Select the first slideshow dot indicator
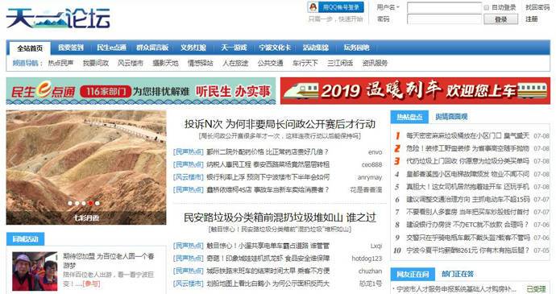Image resolution: width=556 pixels, height=294 pixels. pos(70,203)
